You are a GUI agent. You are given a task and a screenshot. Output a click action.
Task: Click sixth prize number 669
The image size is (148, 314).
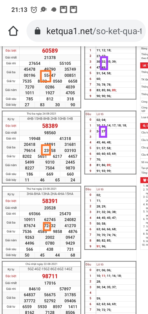pos(50,174)
